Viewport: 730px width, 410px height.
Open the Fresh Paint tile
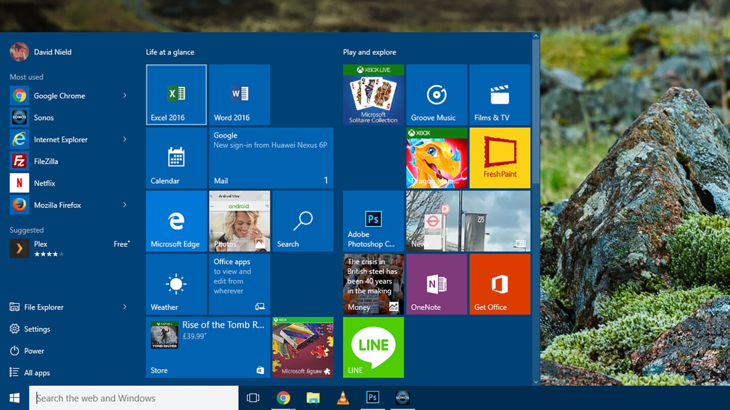[x=500, y=158]
